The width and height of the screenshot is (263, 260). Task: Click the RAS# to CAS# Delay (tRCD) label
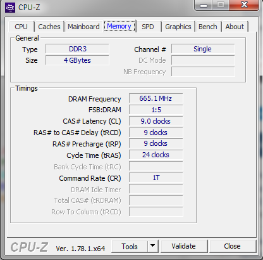pyautogui.click(x=77, y=133)
